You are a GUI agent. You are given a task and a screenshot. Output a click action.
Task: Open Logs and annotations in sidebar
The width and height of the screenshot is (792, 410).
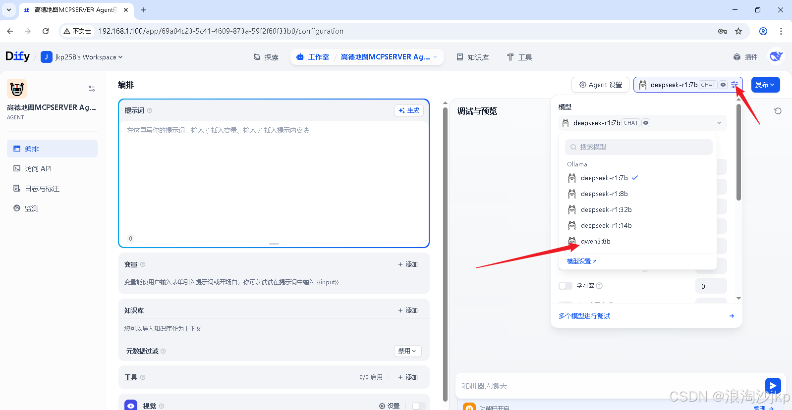pos(52,188)
